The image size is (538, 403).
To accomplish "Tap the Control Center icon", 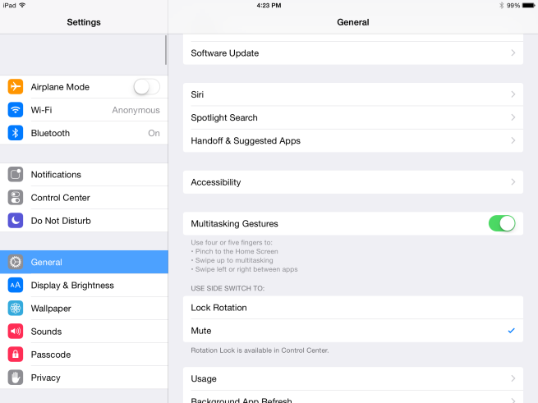I will coord(16,198).
